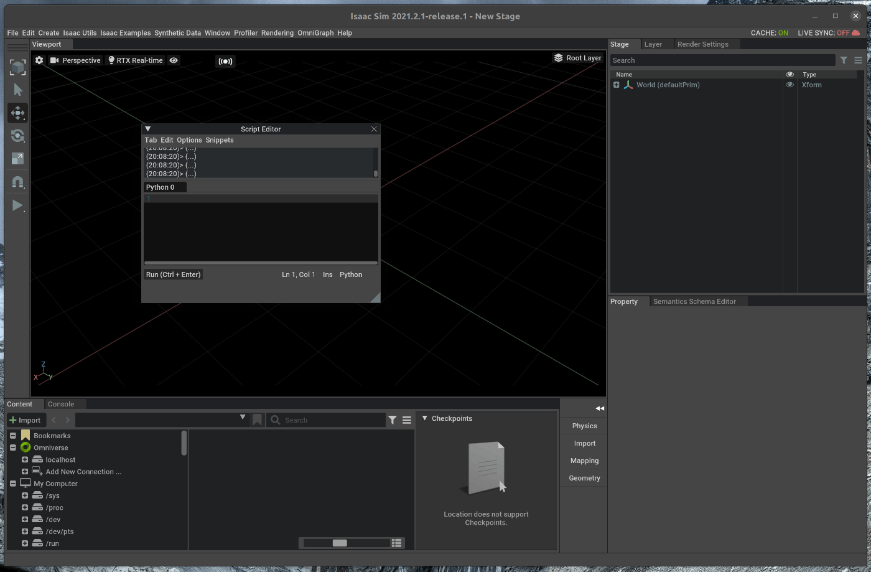Open the Script Editor Options menu

pyautogui.click(x=189, y=140)
